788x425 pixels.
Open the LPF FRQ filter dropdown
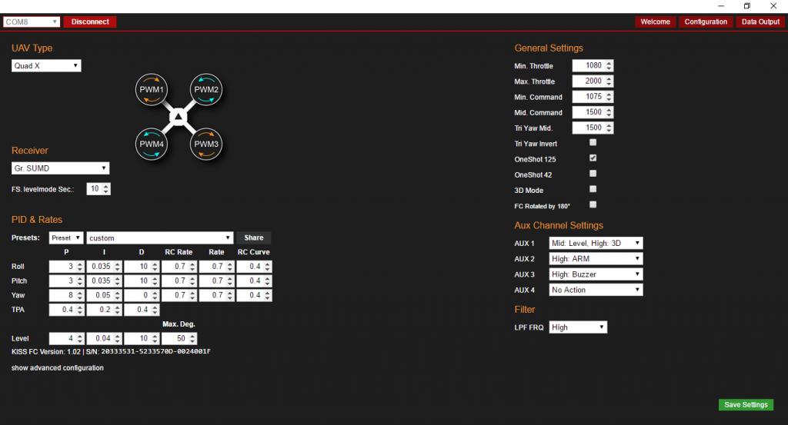pyautogui.click(x=577, y=327)
